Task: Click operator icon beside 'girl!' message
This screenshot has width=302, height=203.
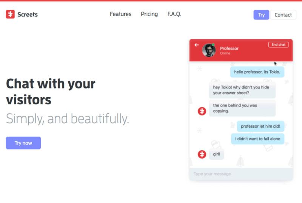Action: point(202,154)
